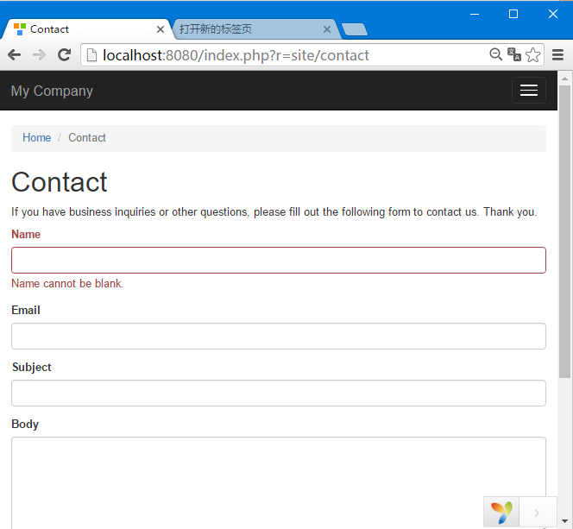Open the translate page icon

click(513, 54)
